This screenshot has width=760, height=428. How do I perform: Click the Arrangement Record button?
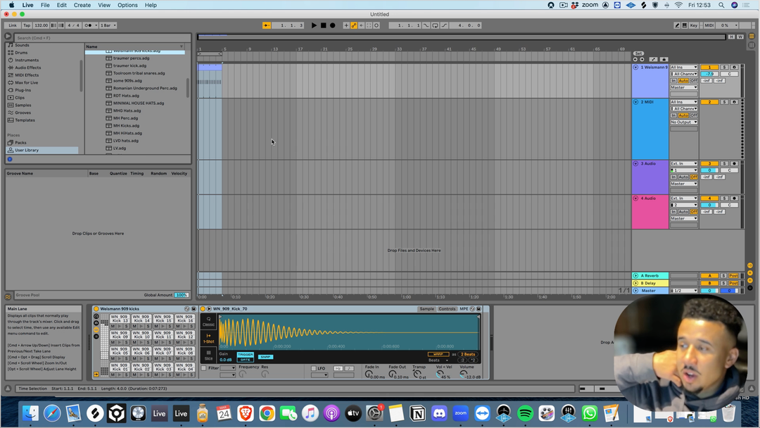[x=332, y=25]
